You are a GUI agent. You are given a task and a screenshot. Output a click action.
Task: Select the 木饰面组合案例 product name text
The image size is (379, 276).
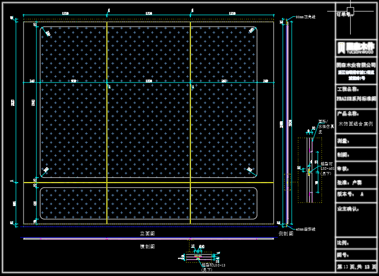[355, 124]
